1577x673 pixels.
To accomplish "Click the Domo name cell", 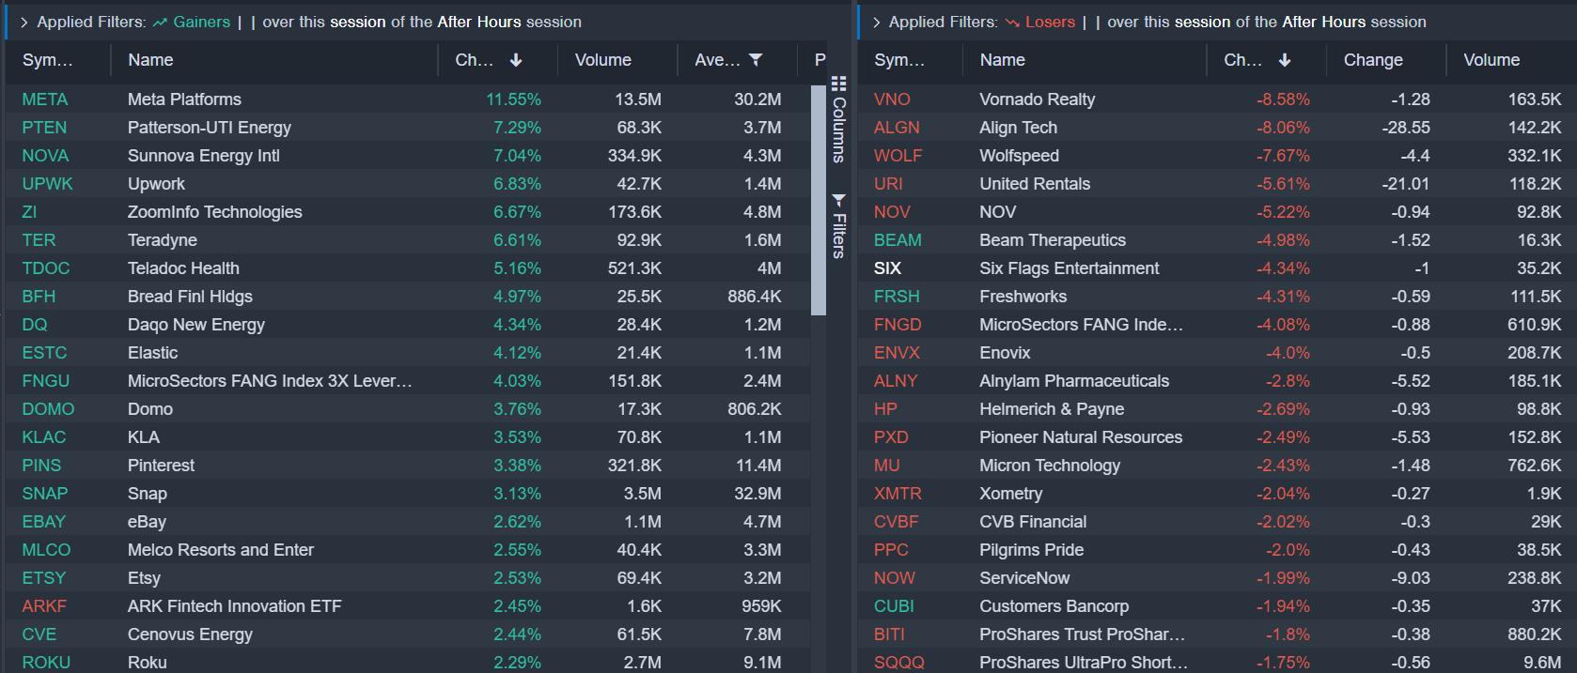I will pyautogui.click(x=150, y=409).
